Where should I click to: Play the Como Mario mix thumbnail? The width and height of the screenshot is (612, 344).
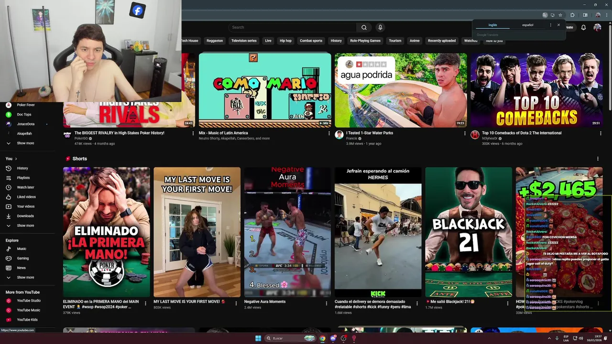coord(265,90)
